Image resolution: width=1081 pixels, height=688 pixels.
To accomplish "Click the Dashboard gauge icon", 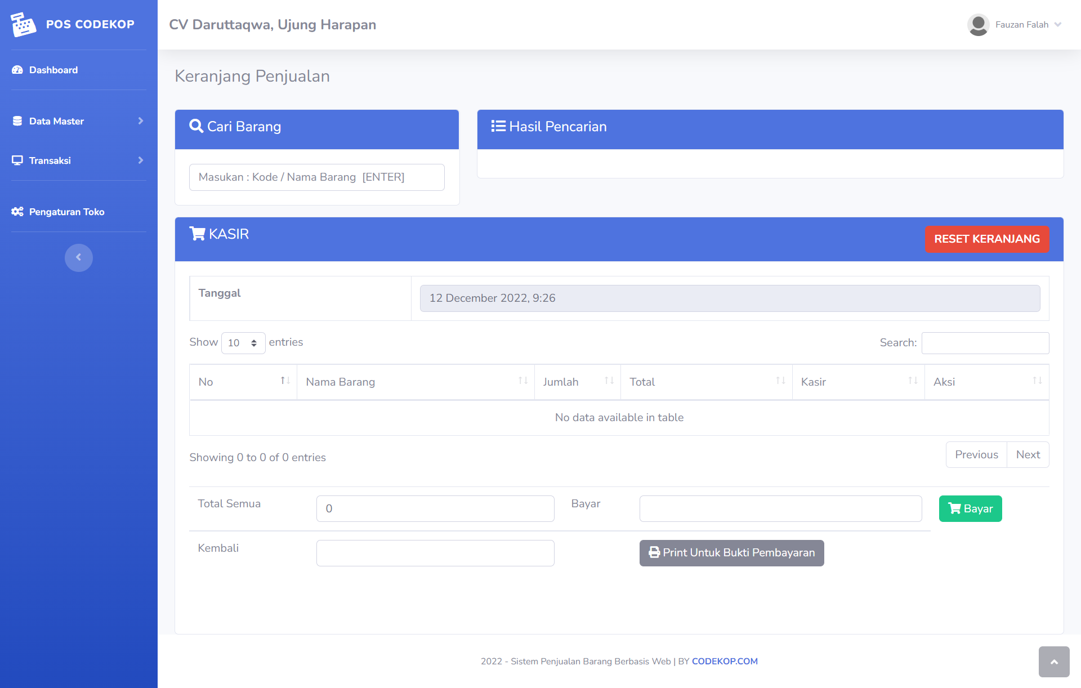I will [17, 70].
